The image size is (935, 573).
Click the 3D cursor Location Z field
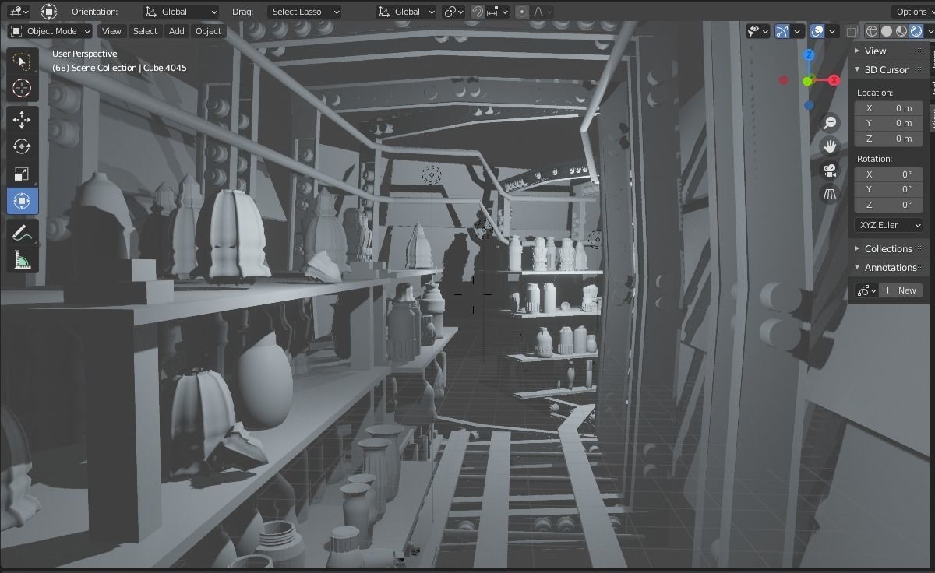[x=888, y=139]
